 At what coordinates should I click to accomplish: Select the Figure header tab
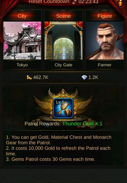pos(105,16)
